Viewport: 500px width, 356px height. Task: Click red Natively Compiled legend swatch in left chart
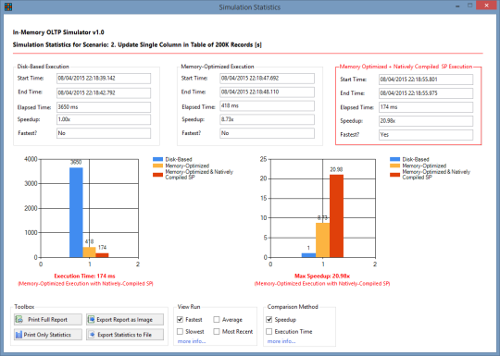[157, 175]
